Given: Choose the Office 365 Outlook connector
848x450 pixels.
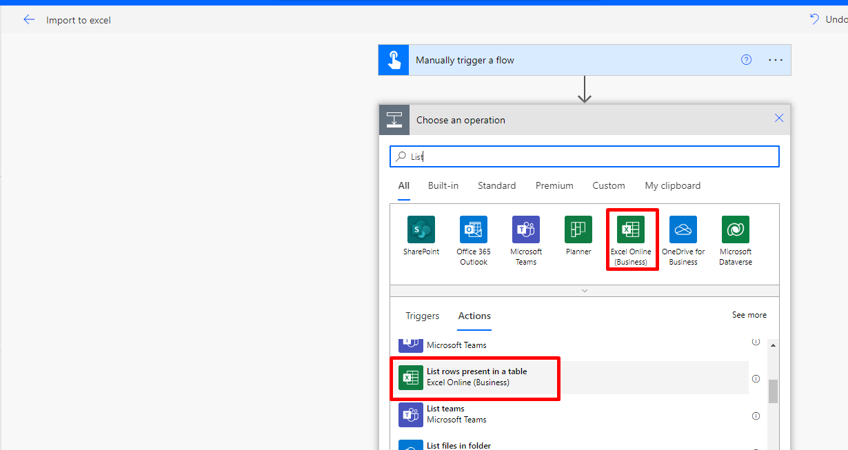Looking at the screenshot, I should pyautogui.click(x=473, y=229).
